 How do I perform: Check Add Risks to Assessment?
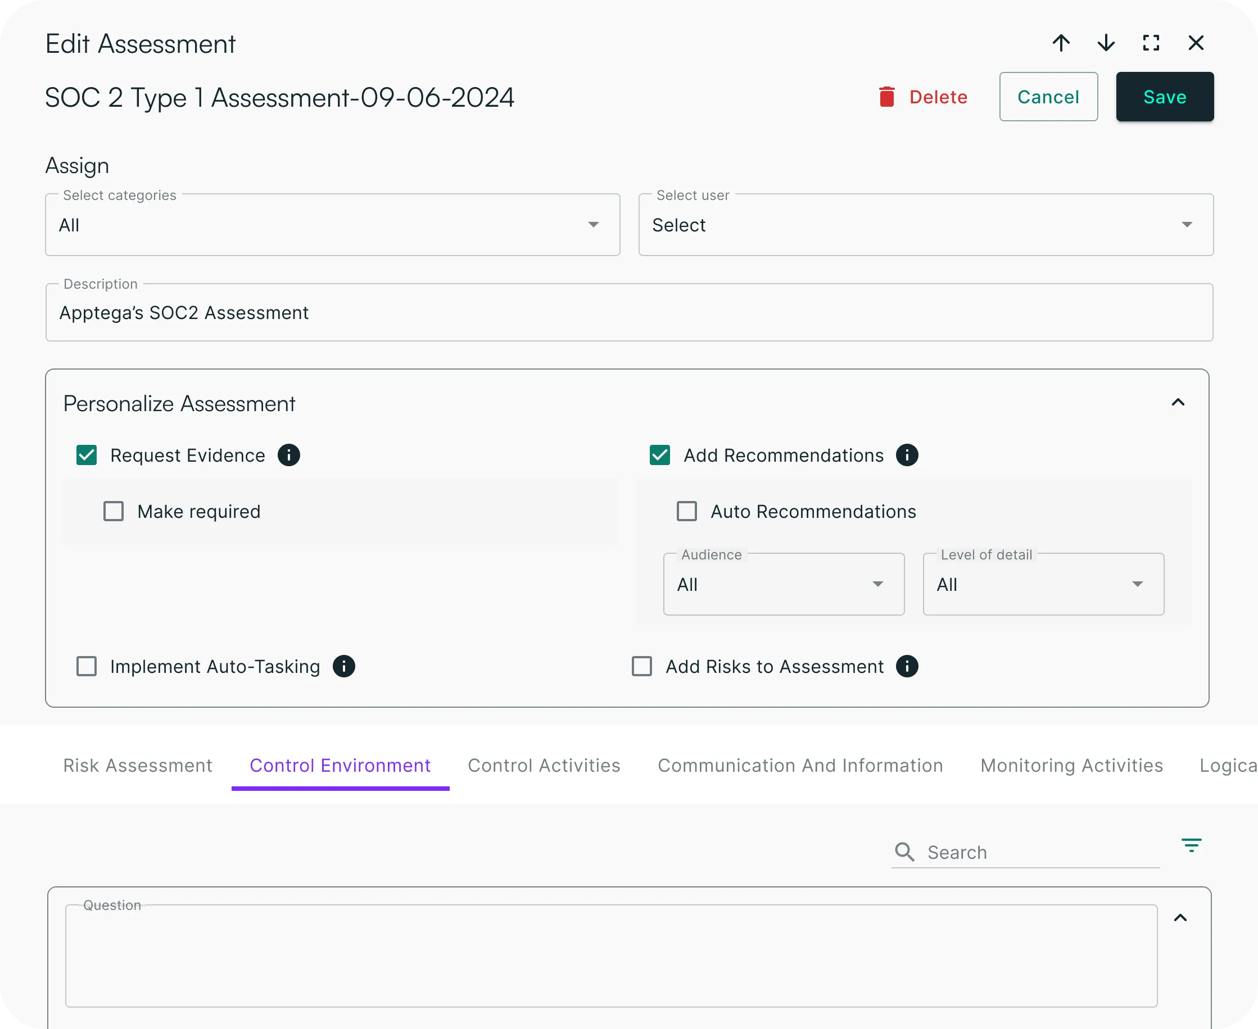click(642, 666)
